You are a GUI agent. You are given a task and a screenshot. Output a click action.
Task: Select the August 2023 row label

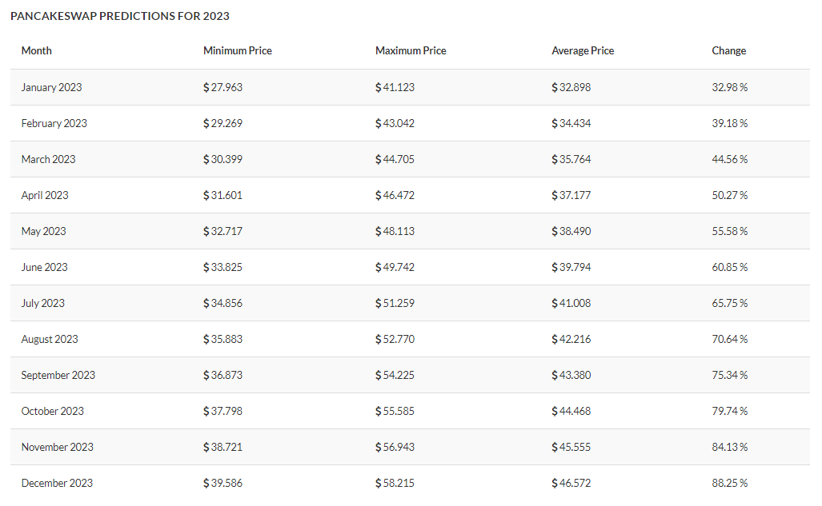tap(50, 339)
